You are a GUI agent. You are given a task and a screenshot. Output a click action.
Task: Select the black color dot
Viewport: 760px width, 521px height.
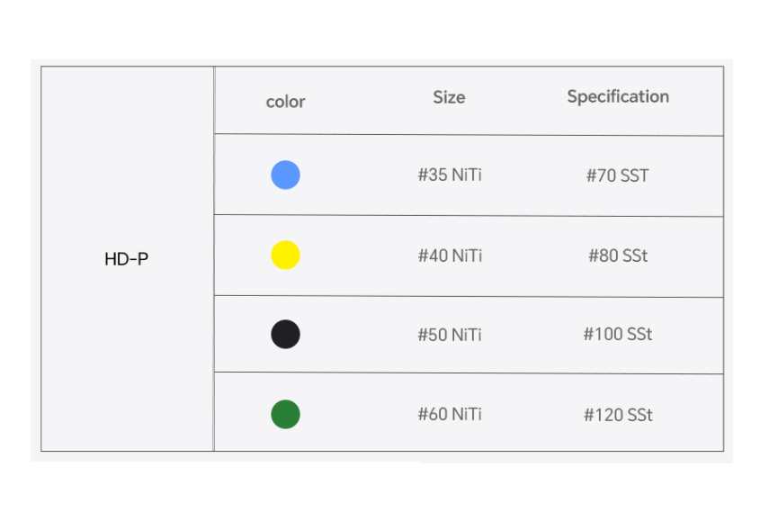(285, 335)
